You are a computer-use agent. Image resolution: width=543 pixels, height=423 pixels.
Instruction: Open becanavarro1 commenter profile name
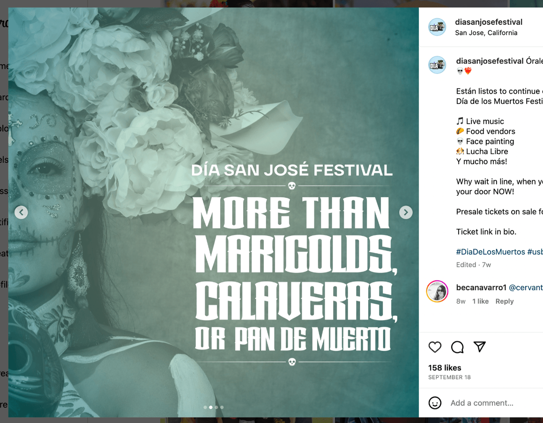click(x=481, y=287)
